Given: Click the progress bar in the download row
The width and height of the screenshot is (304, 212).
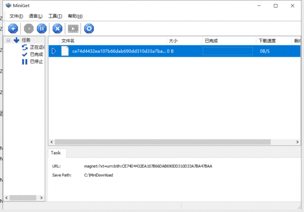Looking at the screenshot, I should [227, 51].
